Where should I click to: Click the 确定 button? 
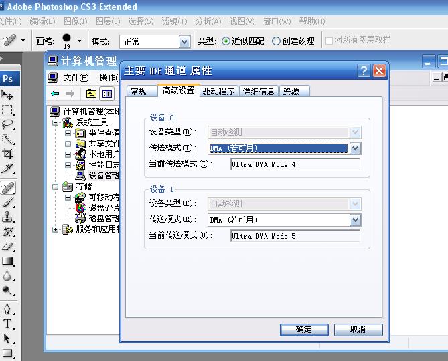[x=304, y=330]
